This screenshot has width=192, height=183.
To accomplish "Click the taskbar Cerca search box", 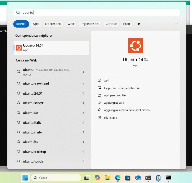I will pos(56,178).
